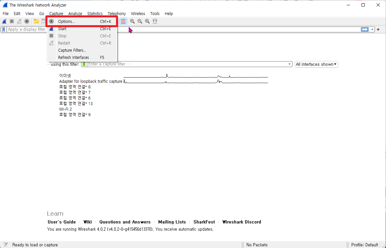The width and height of the screenshot is (386, 248).
Task: Click the zoom in magnifier icon
Action: pos(132,21)
